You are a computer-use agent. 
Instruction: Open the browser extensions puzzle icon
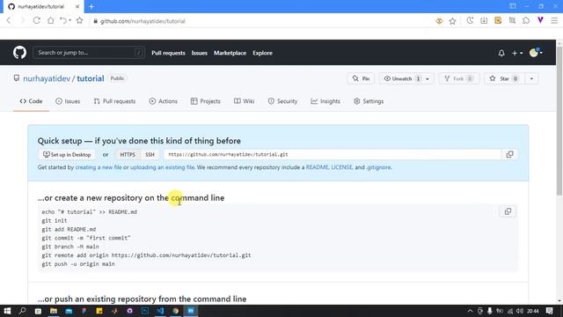pos(526,21)
